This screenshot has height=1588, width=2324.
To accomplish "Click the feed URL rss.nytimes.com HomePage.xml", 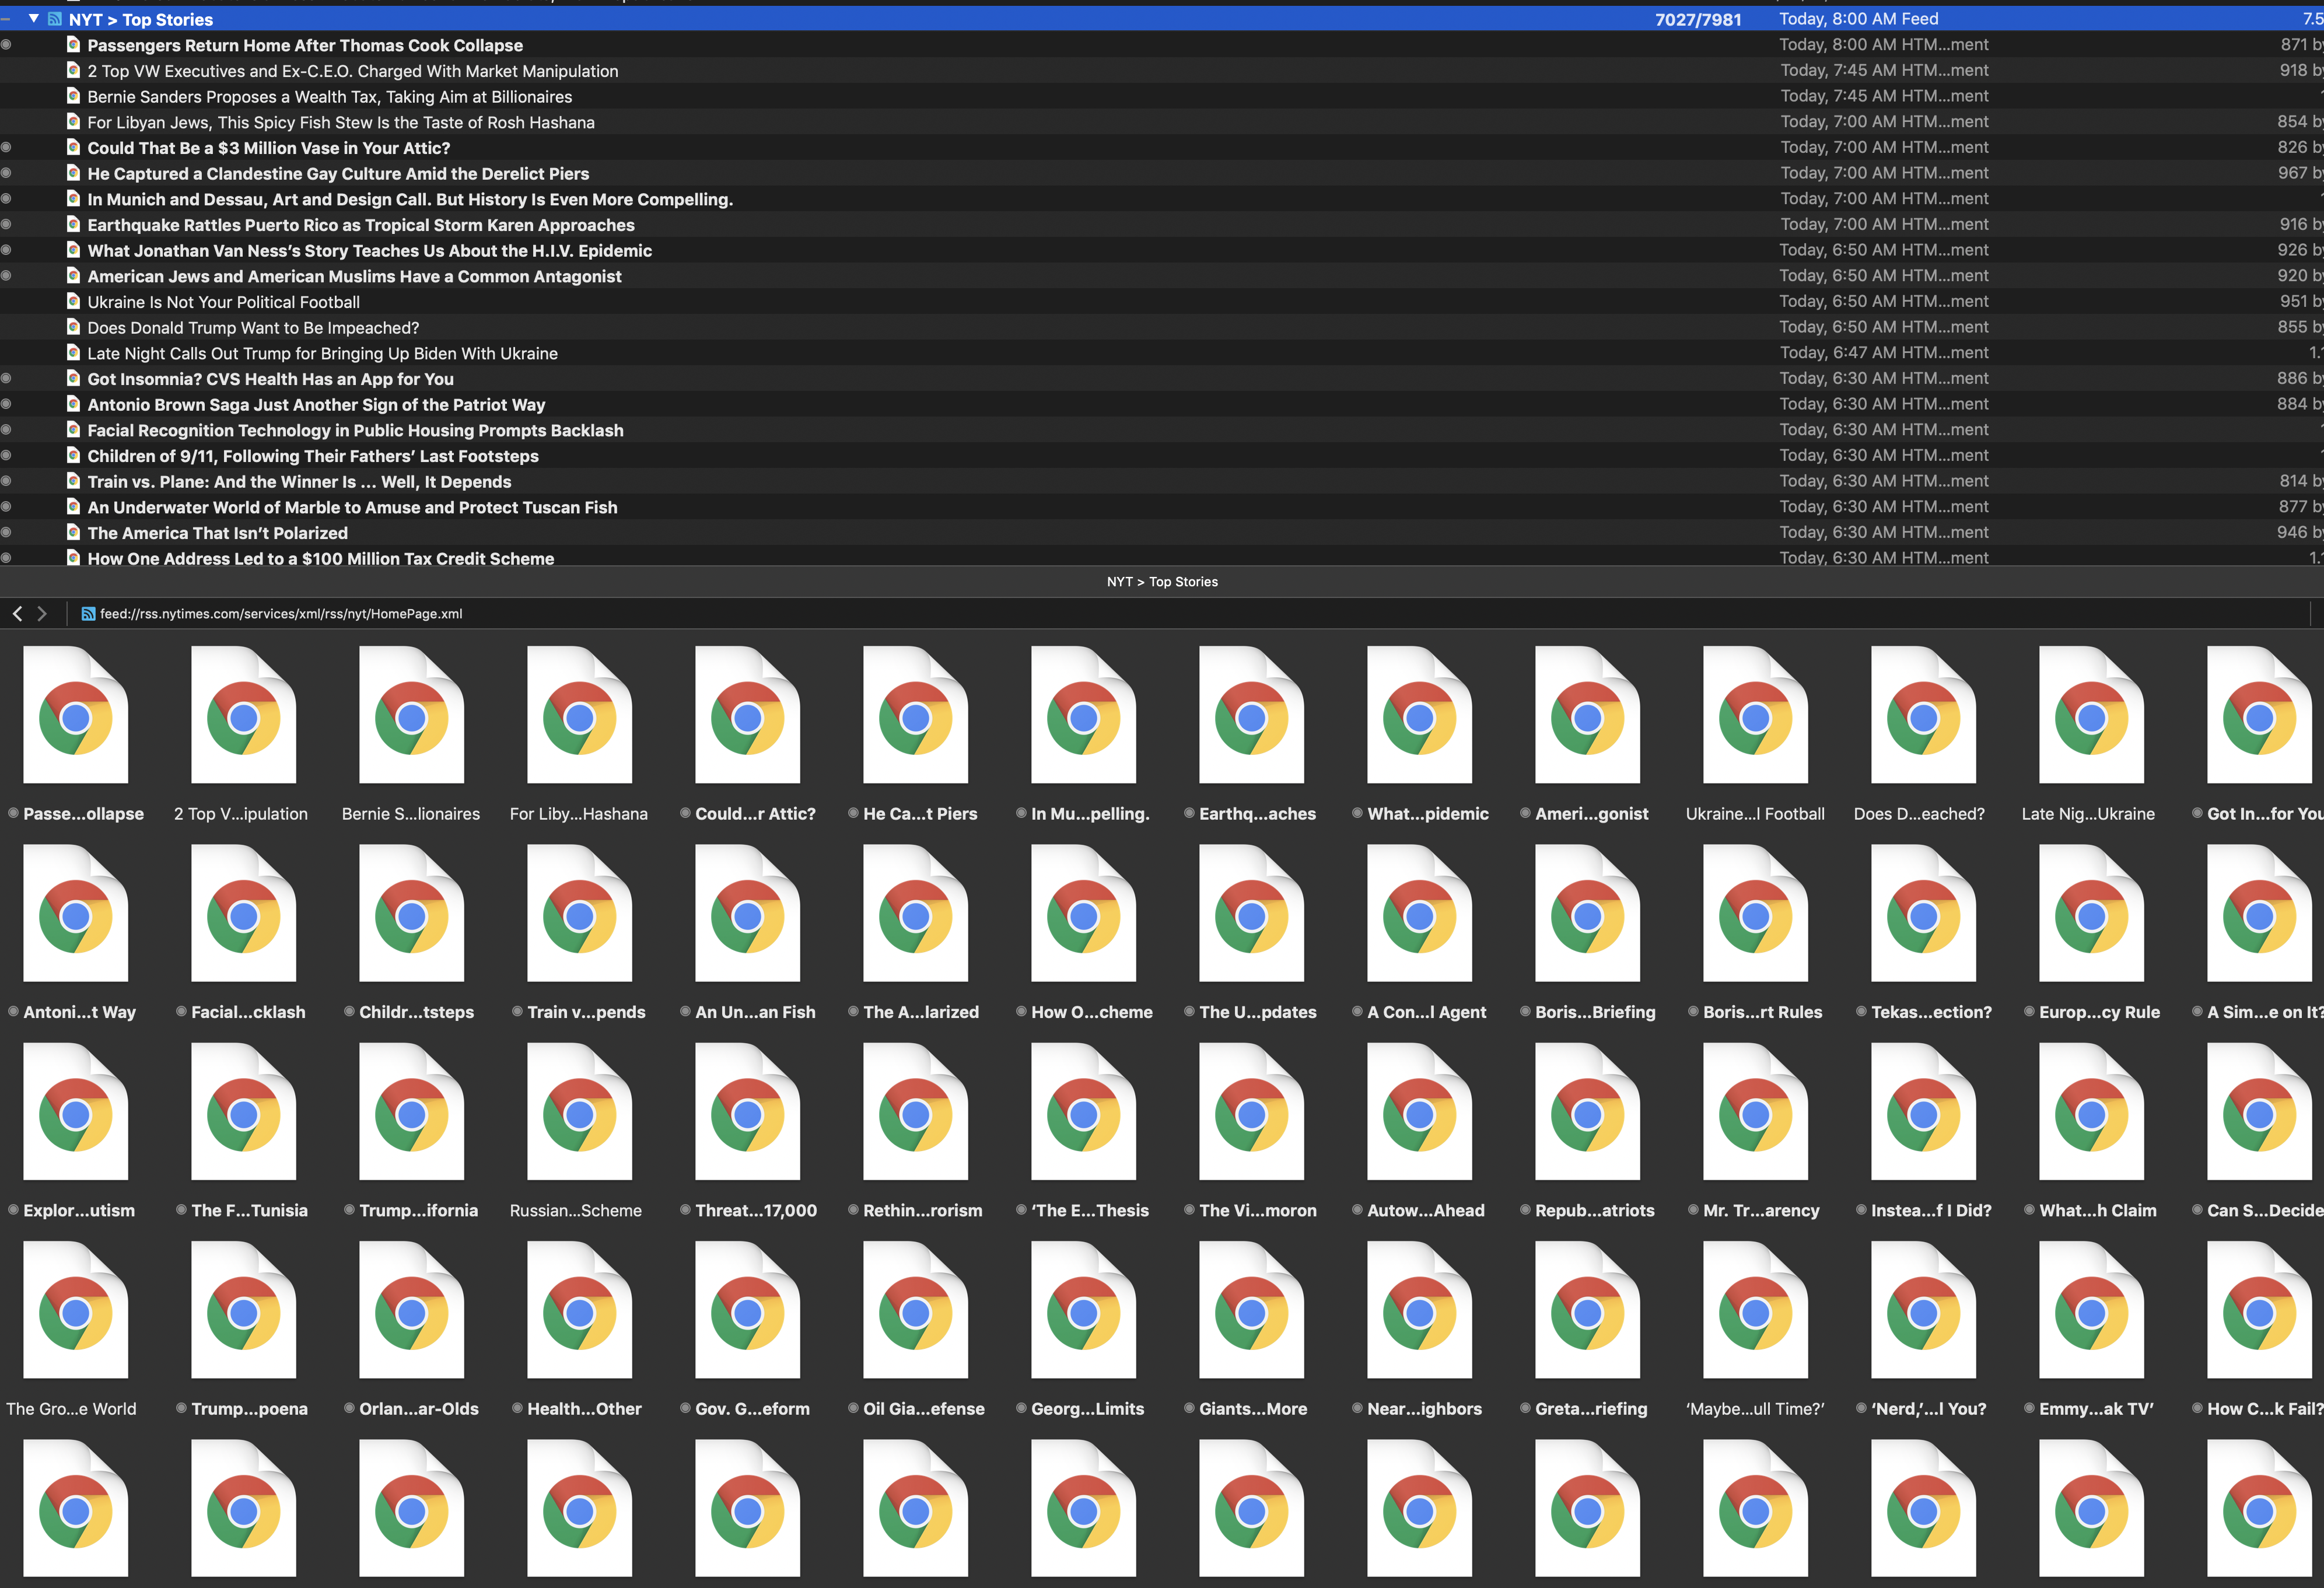I will point(281,614).
